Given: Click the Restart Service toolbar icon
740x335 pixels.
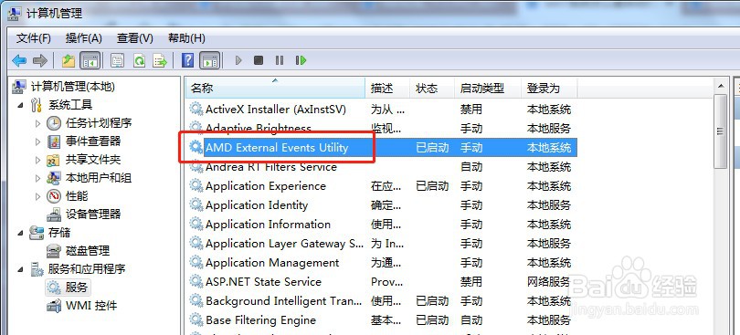Looking at the screenshot, I should pyautogui.click(x=301, y=60).
